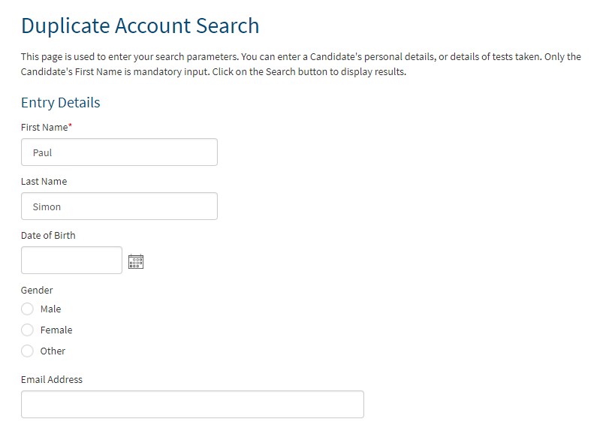
Task: Click the Entry Details section heading
Action: pos(61,102)
